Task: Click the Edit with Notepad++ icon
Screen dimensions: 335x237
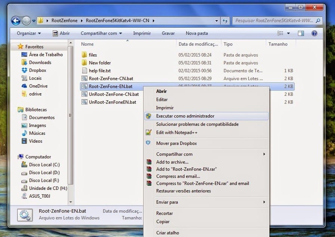Action: (x=148, y=133)
